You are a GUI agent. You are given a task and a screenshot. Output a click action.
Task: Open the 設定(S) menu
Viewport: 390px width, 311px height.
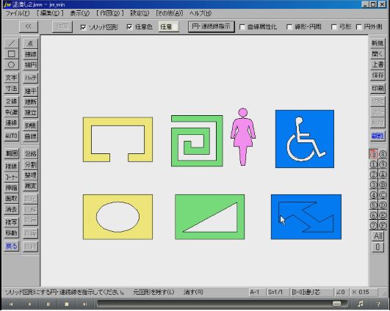click(x=140, y=13)
